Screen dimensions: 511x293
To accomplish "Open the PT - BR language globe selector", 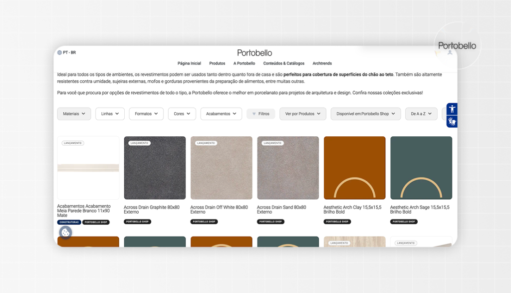I will 66,52.
